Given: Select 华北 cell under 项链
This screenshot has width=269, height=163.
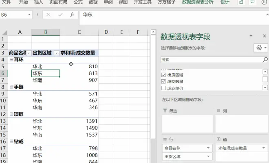Looking at the screenshot, I should click(46, 121).
